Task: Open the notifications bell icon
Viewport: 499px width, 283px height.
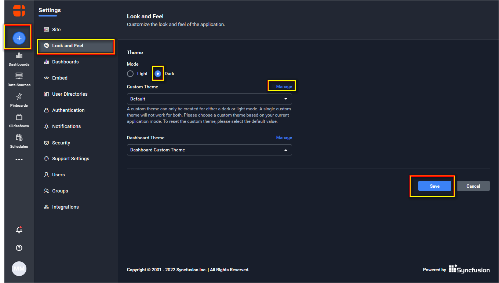Action: [x=19, y=230]
